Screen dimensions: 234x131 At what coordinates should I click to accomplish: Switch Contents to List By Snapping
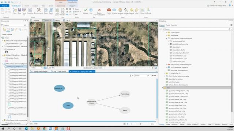click(20, 29)
